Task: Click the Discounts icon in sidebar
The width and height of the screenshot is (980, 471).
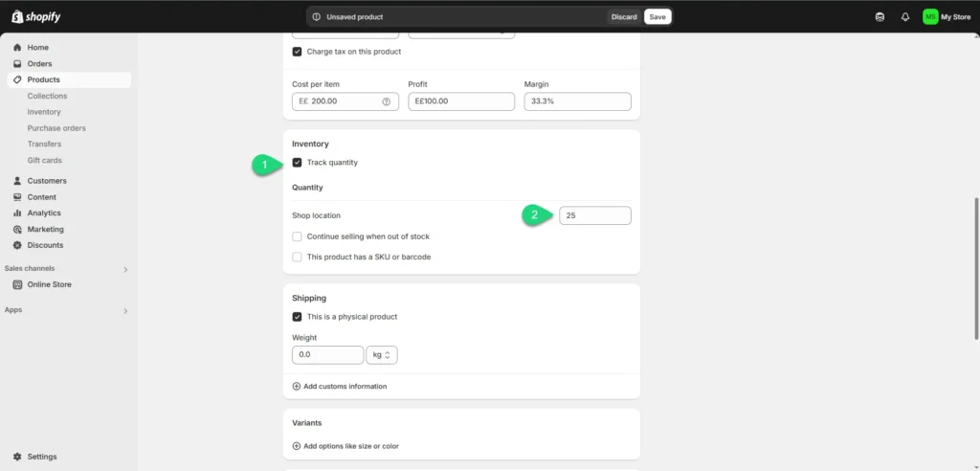Action: pos(17,245)
